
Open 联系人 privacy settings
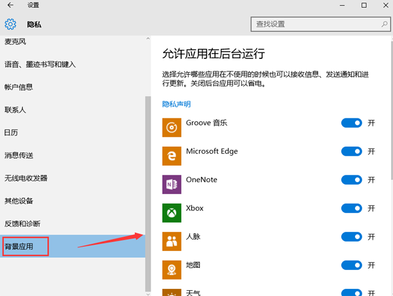(x=15, y=109)
